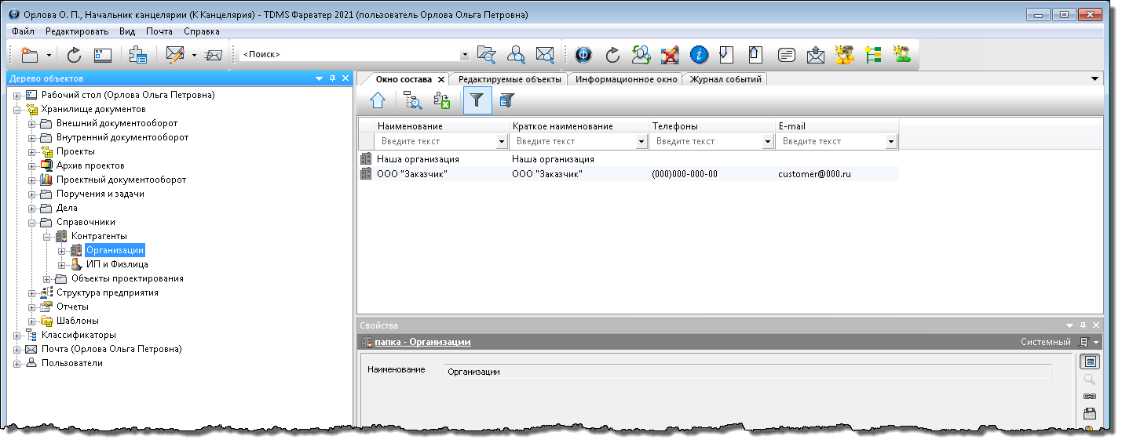Click the Поиск search input field
Image resolution: width=1122 pixels, height=443 pixels.
point(349,55)
